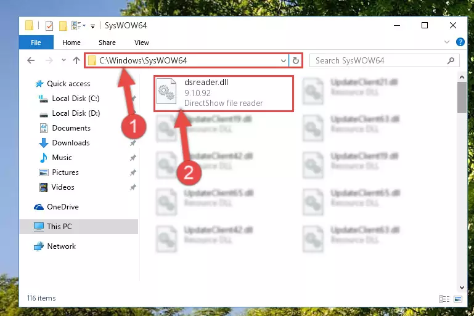This screenshot has height=316, width=474.
Task: Click the 116 items status text
Action: tap(41, 298)
